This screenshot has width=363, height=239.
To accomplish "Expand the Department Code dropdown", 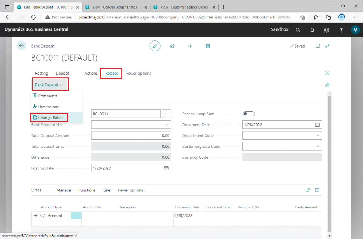I will pyautogui.click(x=318, y=135).
